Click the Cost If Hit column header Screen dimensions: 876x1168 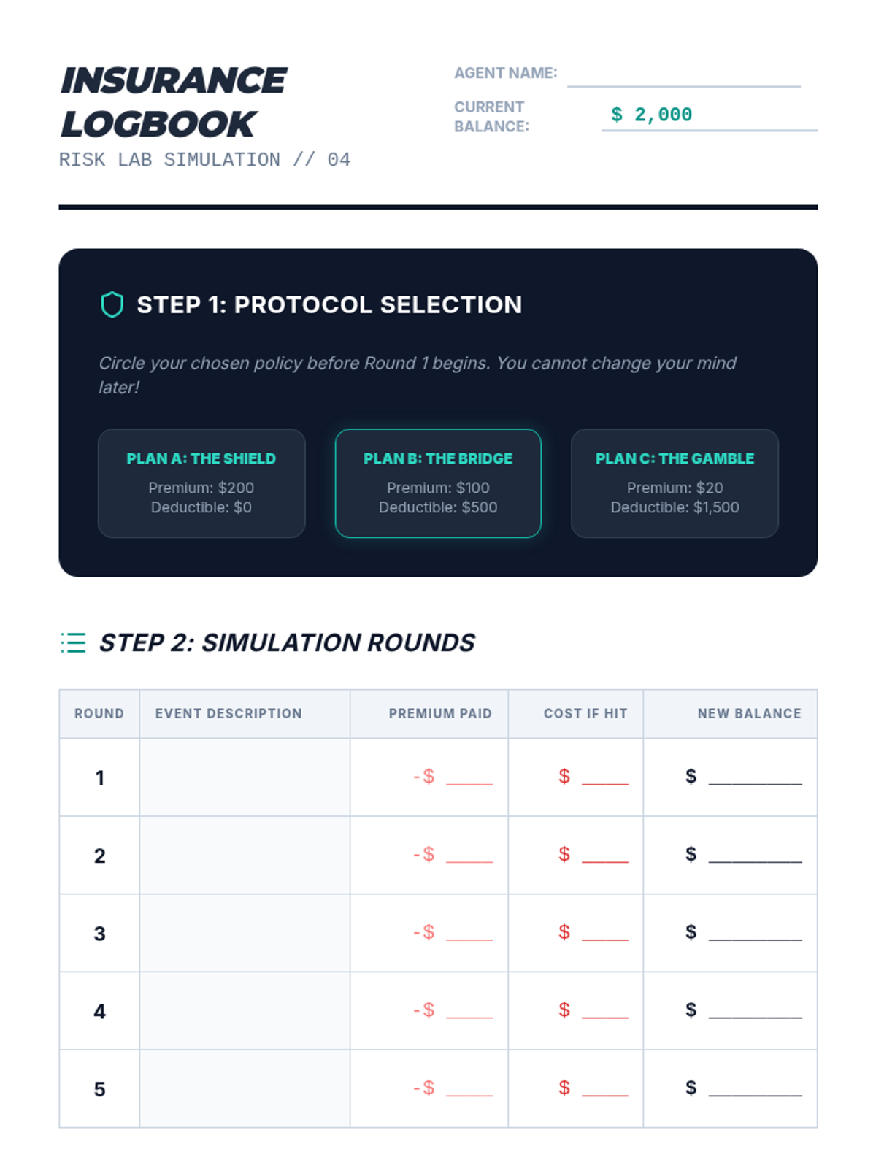[x=585, y=714]
